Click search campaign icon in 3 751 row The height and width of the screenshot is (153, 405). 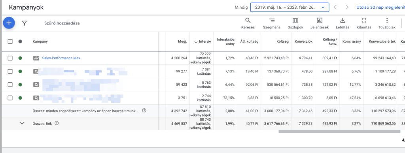(x=36, y=98)
